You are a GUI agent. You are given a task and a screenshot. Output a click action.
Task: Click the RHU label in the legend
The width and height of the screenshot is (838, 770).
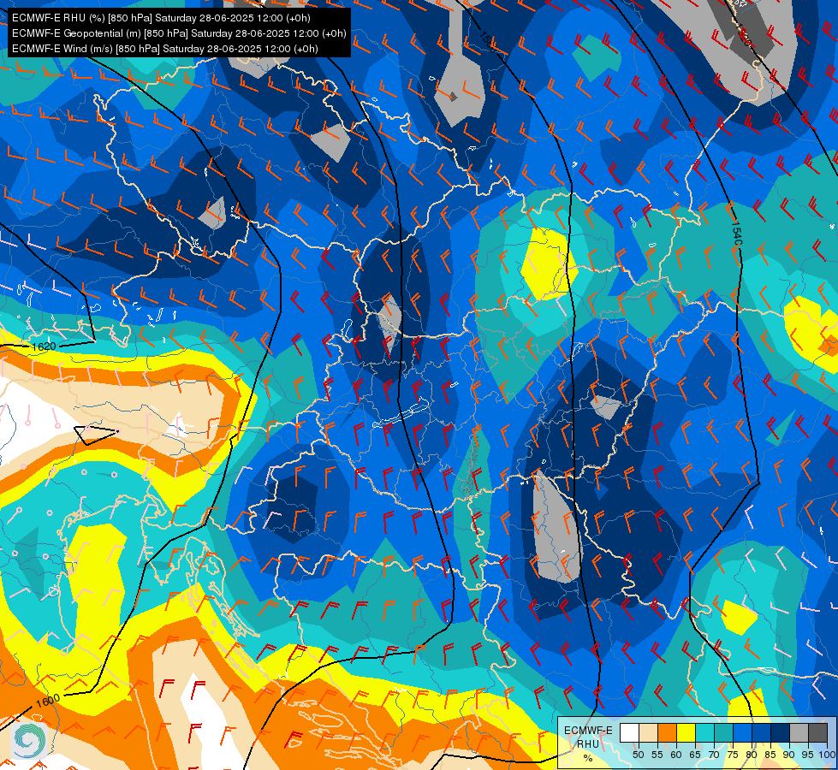pyautogui.click(x=588, y=743)
